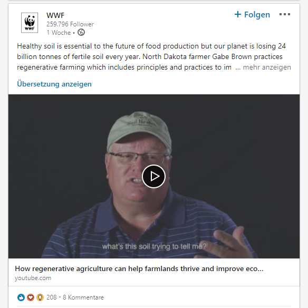
Task: Play the video with center play button
Action: pyautogui.click(x=153, y=176)
